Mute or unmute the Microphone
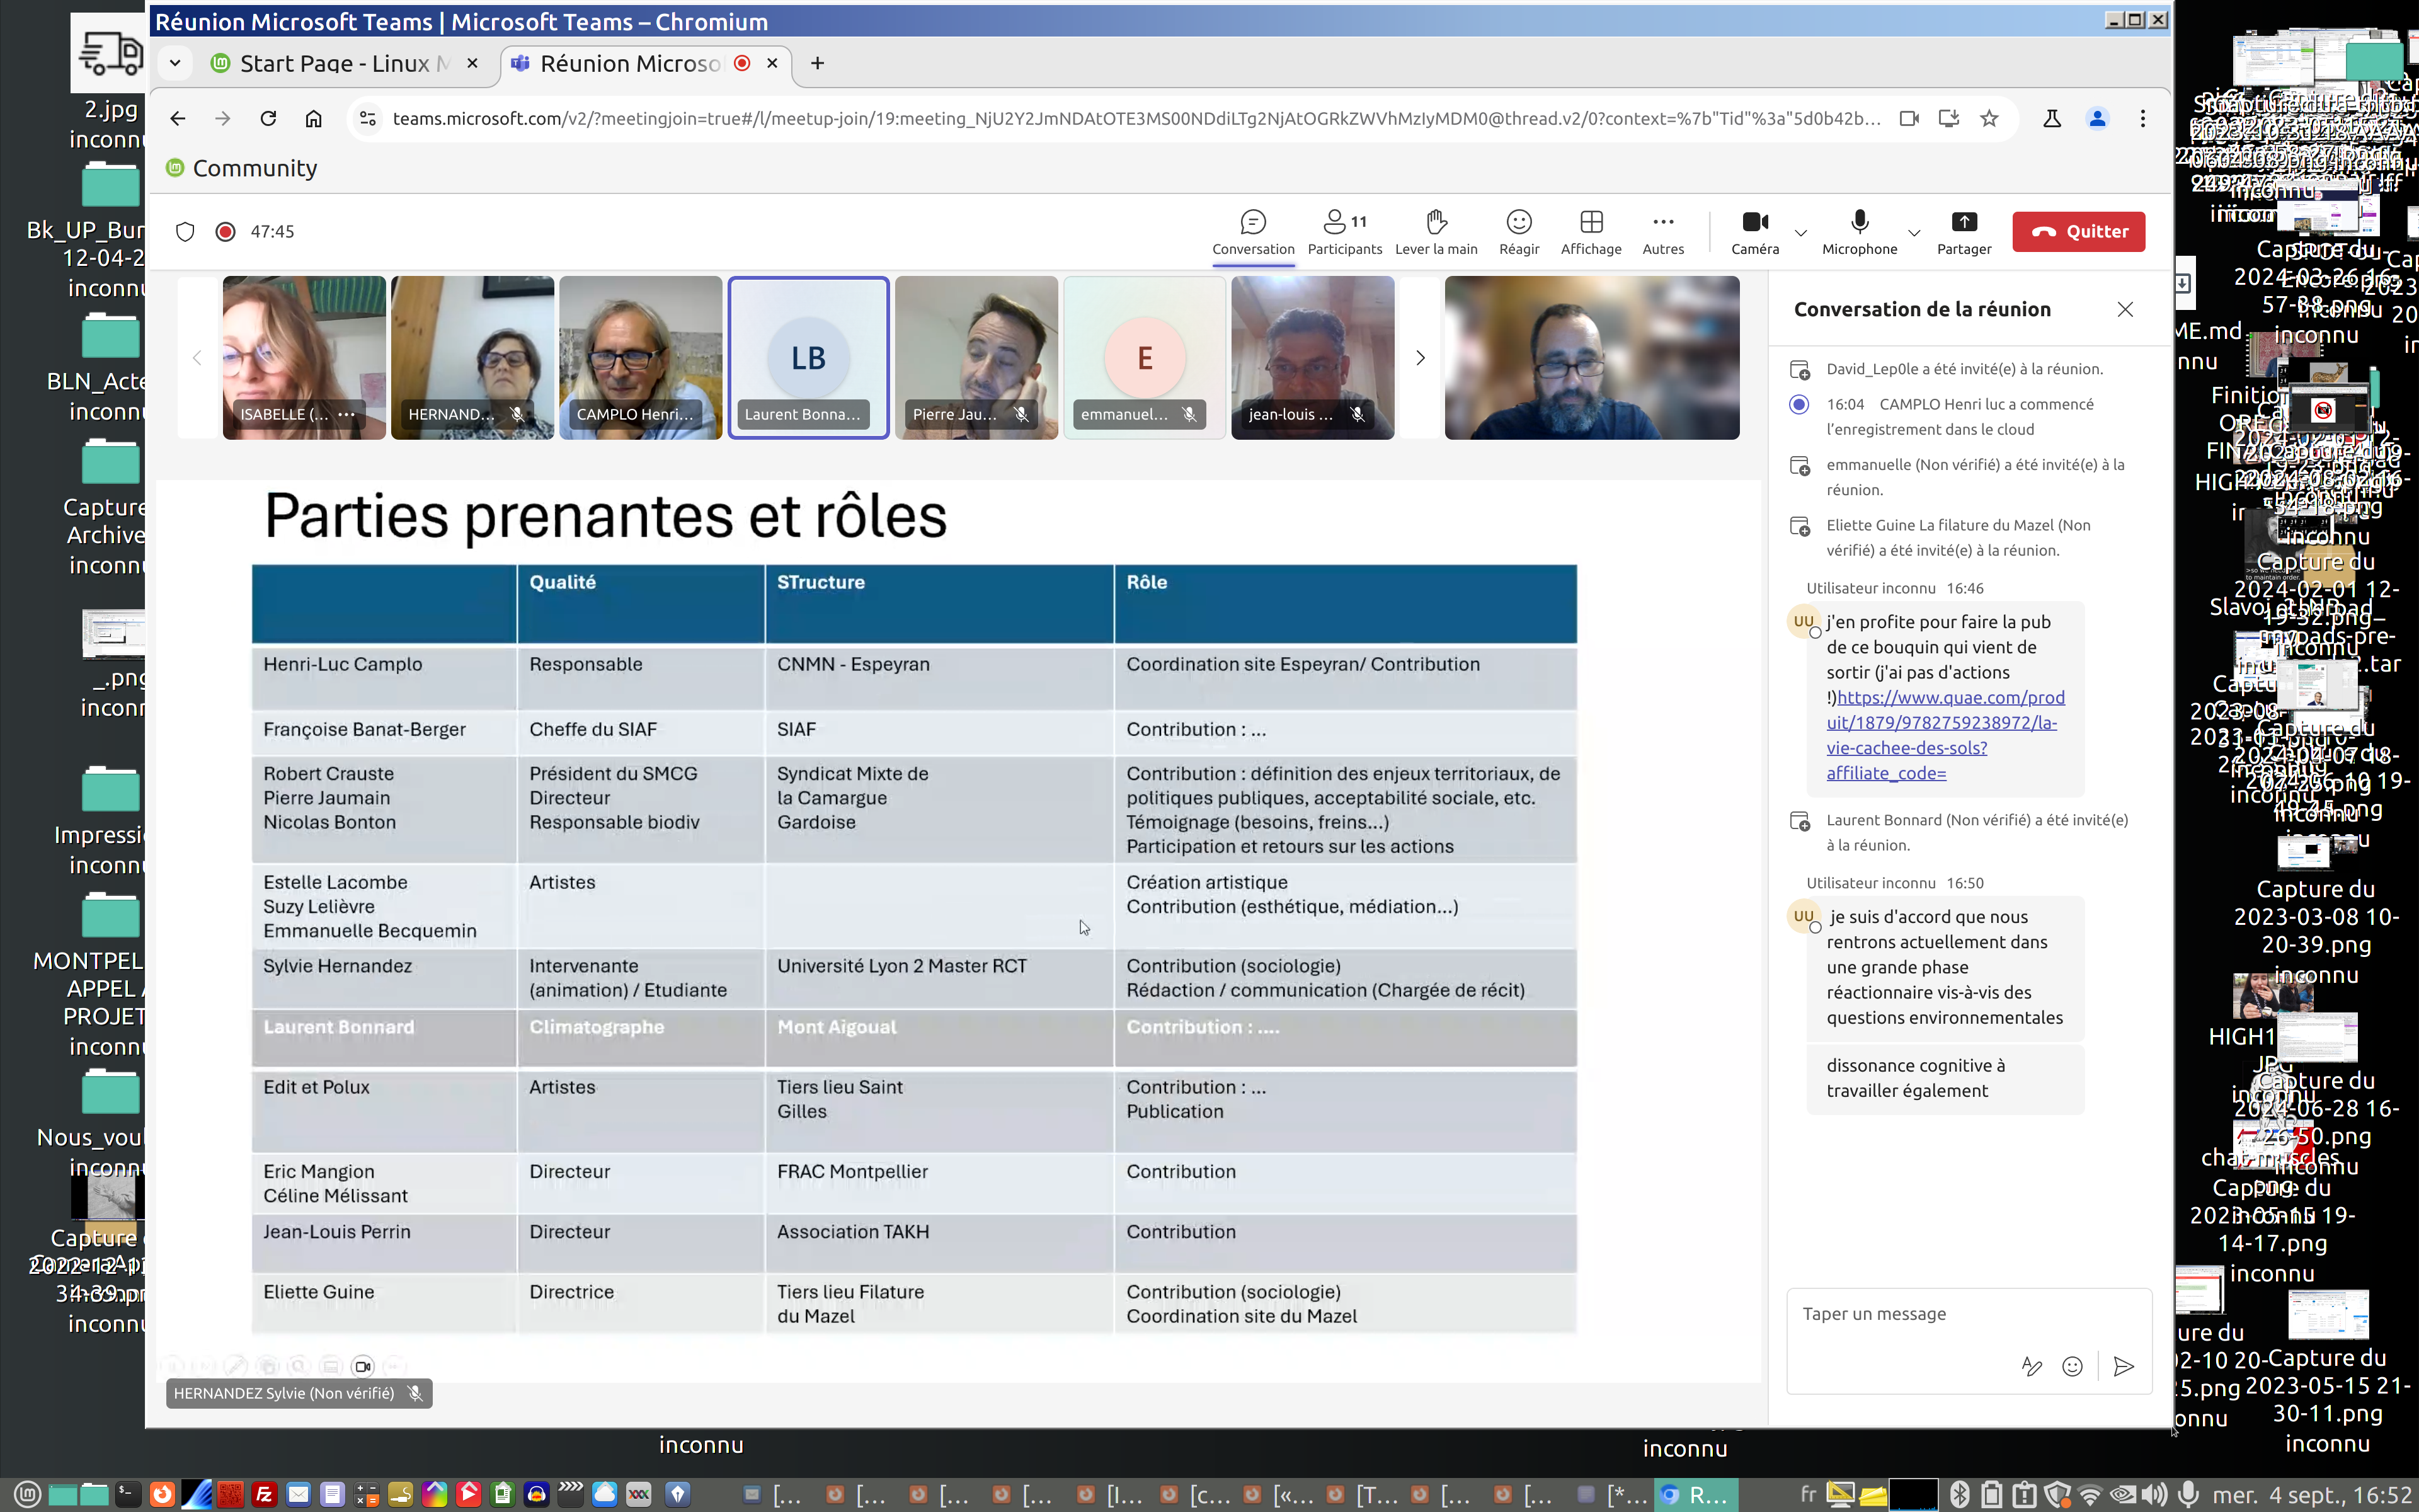 [1859, 231]
